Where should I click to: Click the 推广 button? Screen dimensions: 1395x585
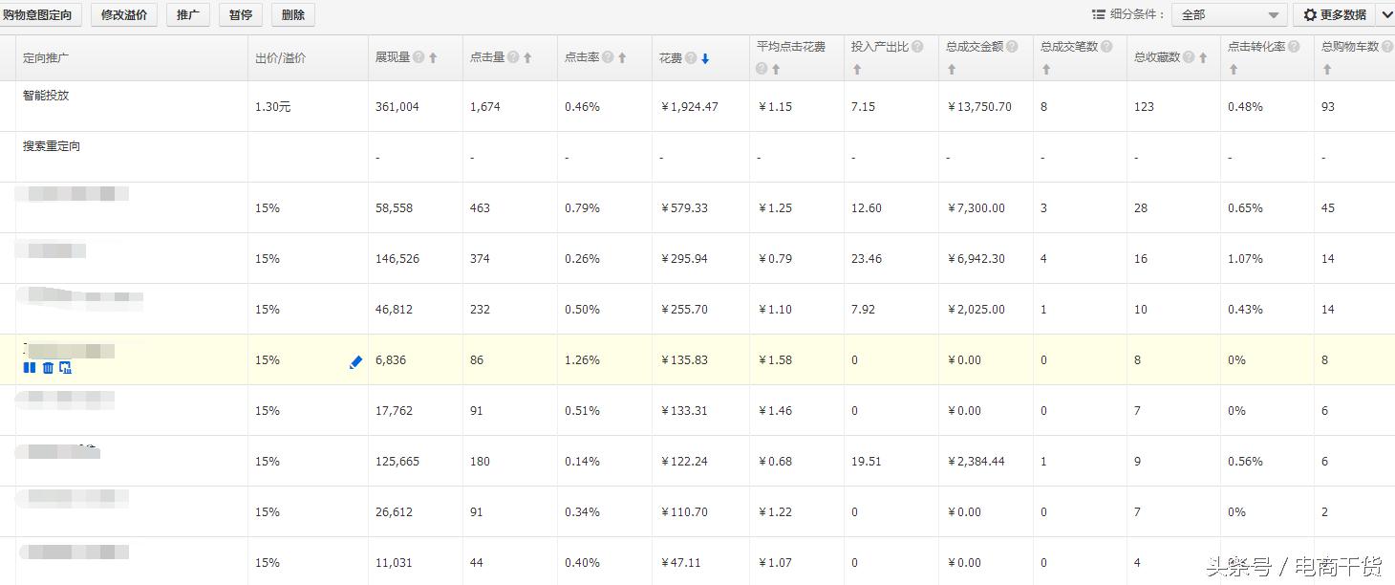click(188, 14)
